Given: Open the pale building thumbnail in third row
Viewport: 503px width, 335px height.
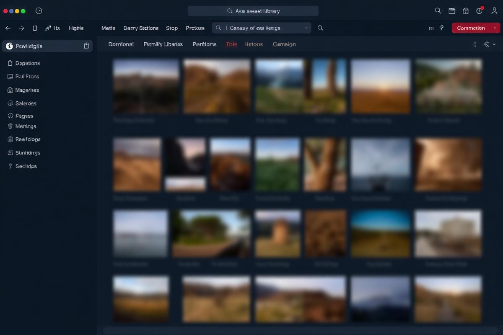Looking at the screenshot, I should click(x=448, y=233).
